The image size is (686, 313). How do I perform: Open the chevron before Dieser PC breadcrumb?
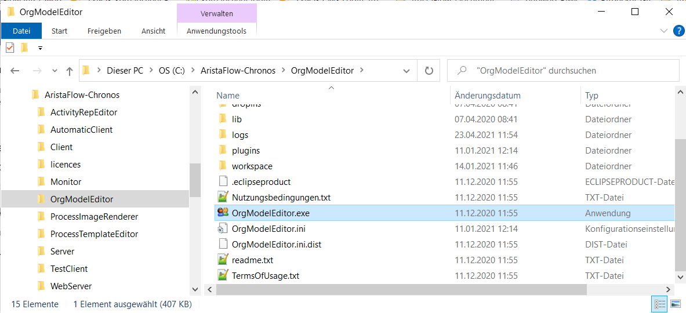pos(99,70)
